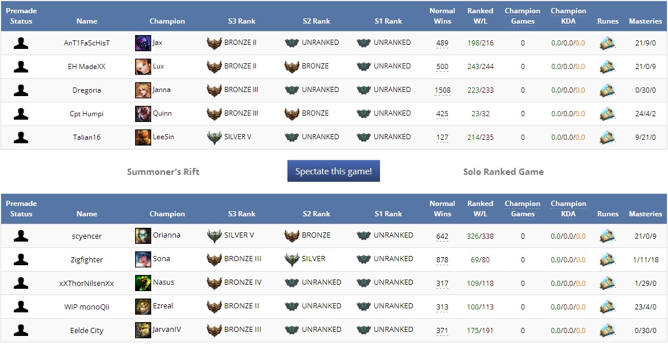This screenshot has width=668, height=344.
Task: Click the Orianna champion portrait icon
Action: [143, 236]
